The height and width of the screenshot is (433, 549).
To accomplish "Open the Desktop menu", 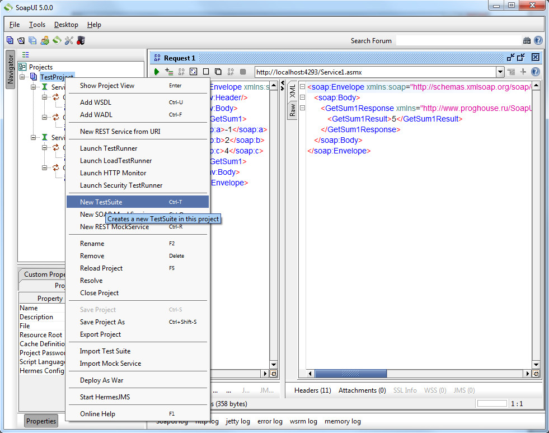I will click(66, 25).
